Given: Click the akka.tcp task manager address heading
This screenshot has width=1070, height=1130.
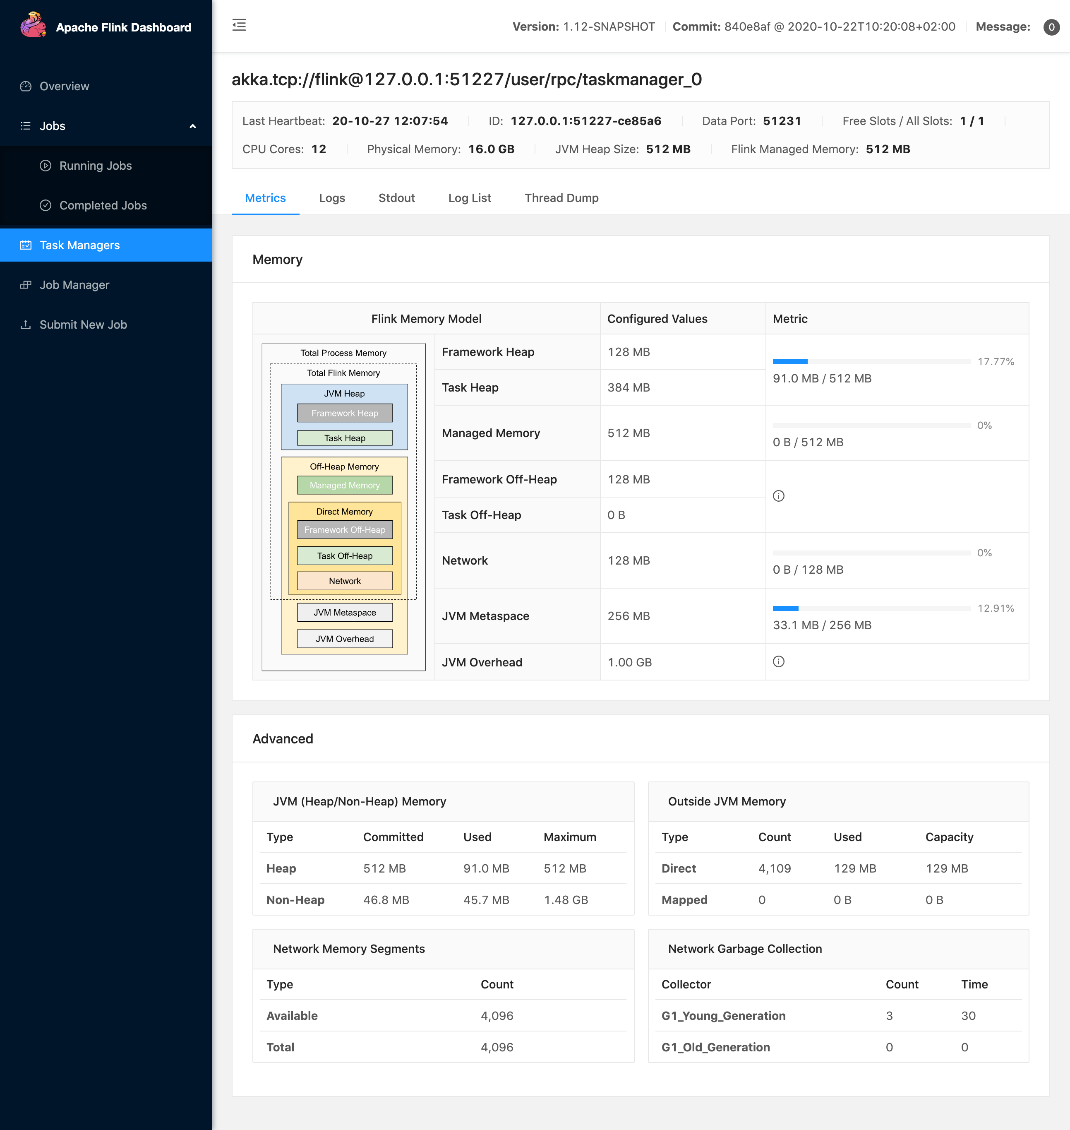Looking at the screenshot, I should [x=467, y=79].
